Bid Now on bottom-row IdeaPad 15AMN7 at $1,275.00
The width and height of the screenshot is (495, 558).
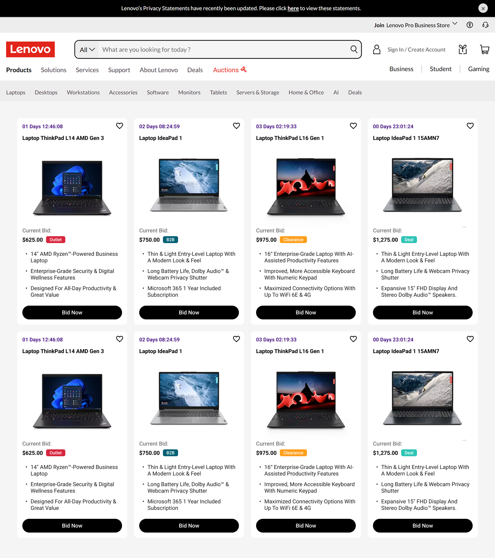pyautogui.click(x=423, y=526)
